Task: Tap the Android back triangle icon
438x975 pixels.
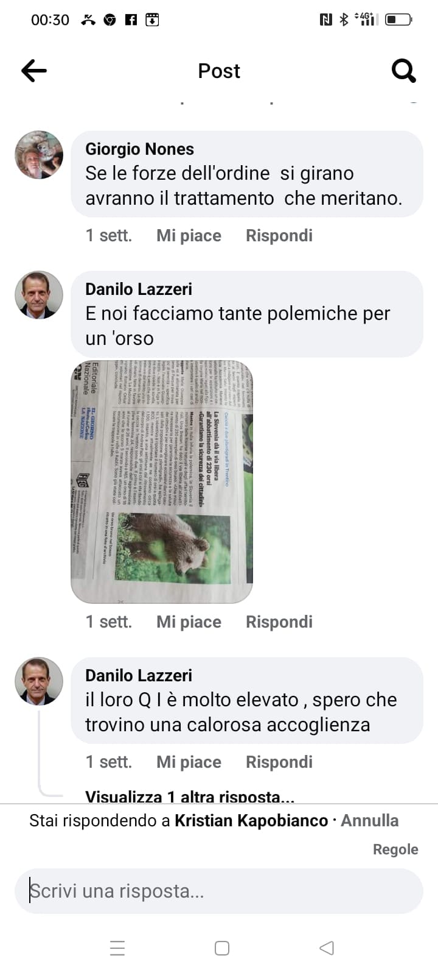Action: (327, 948)
